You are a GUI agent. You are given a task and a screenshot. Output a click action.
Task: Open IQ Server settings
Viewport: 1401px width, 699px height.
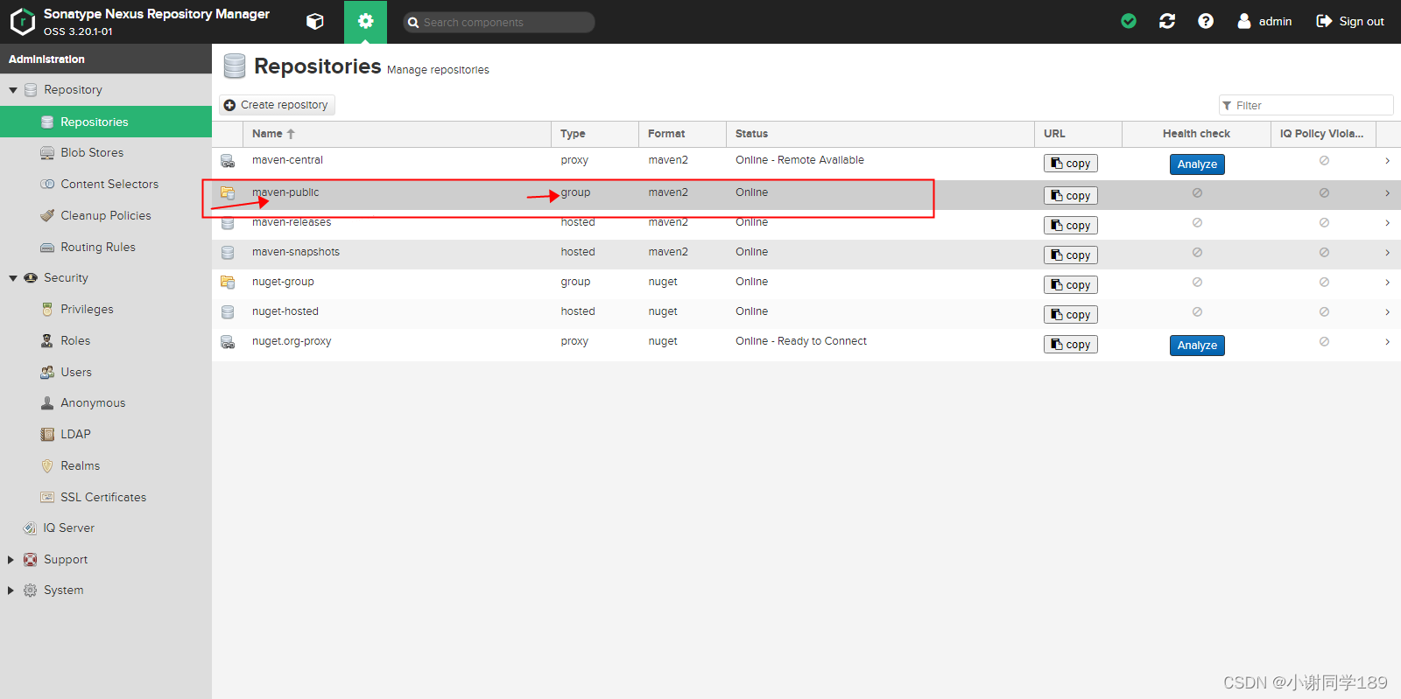69,528
